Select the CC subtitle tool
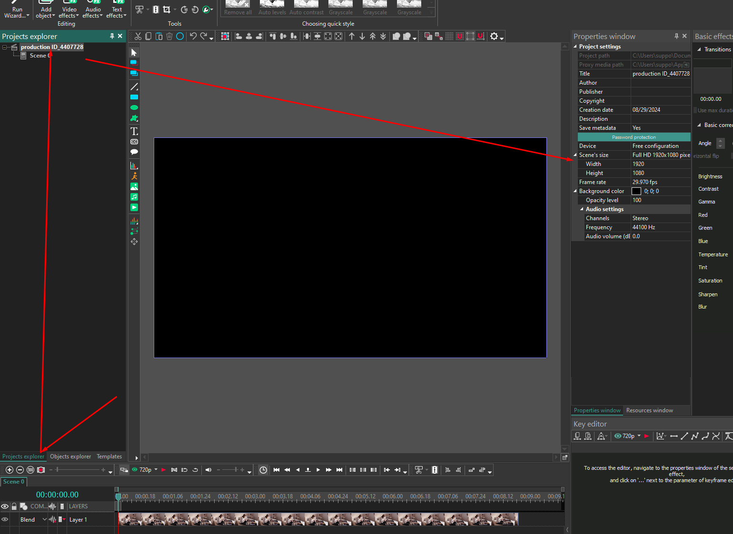Image resolution: width=733 pixels, height=534 pixels. 134,142
